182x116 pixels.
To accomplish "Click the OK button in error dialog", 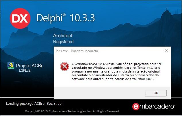I will point(156,93).
